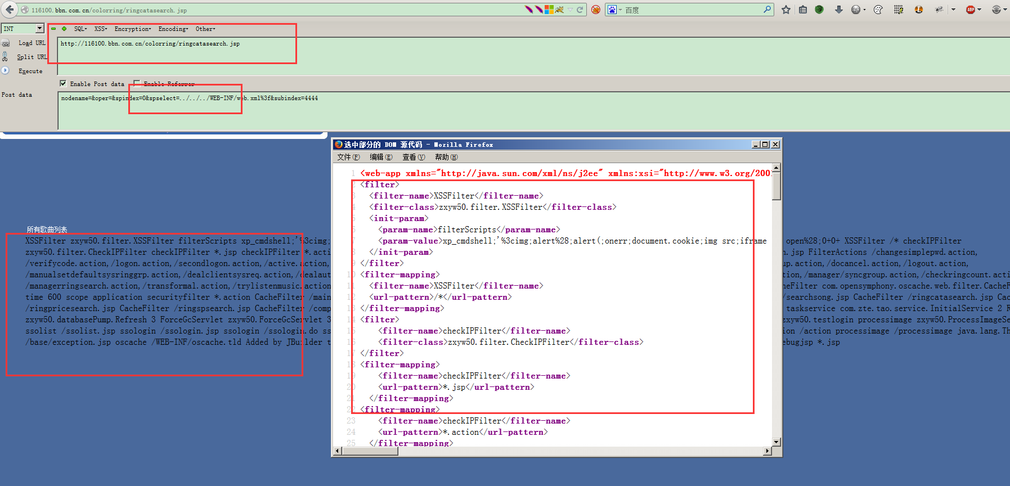
Task: Open the bookmarks list icon
Action: pos(803,10)
